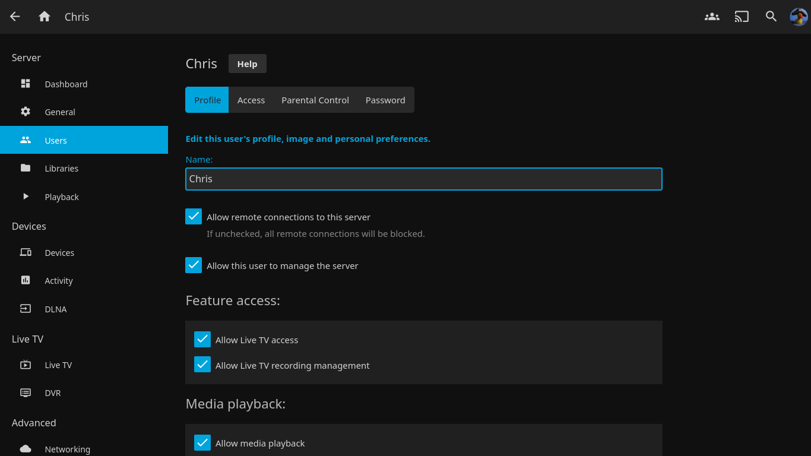This screenshot has height=456, width=811.
Task: Open Dashboard from the sidebar
Action: pyautogui.click(x=66, y=84)
